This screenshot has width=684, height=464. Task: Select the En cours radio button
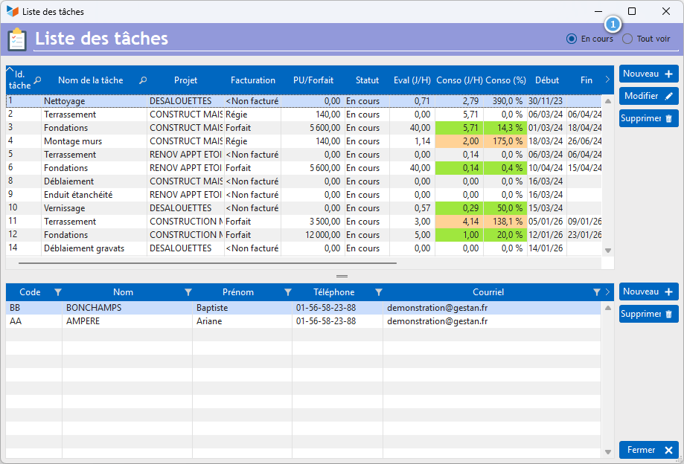pyautogui.click(x=572, y=39)
